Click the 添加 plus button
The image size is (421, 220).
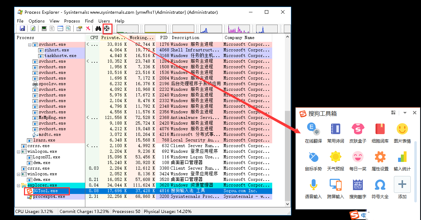pyautogui.click(x=402, y=184)
